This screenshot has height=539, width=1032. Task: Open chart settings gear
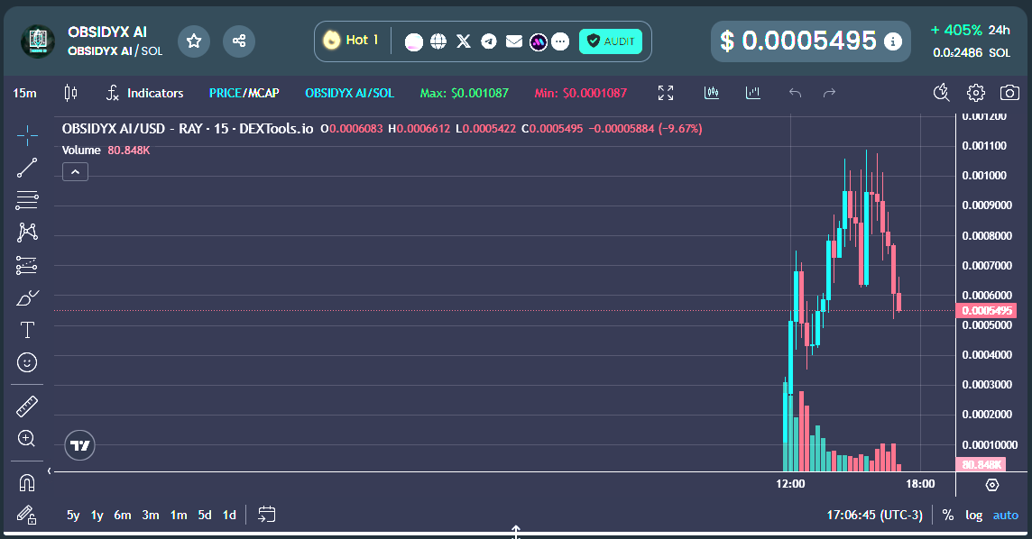coord(975,94)
